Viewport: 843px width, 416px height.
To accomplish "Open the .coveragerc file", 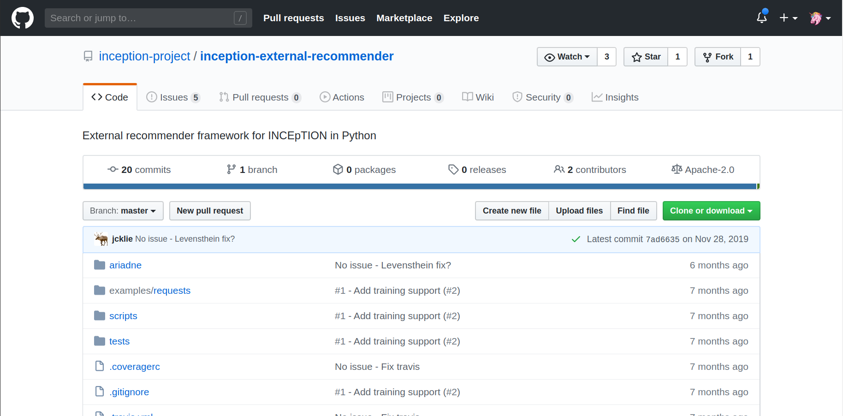I will point(135,367).
